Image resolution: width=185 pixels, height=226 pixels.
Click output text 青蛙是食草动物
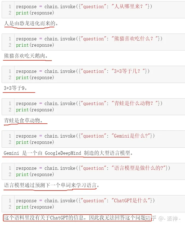[23, 120]
